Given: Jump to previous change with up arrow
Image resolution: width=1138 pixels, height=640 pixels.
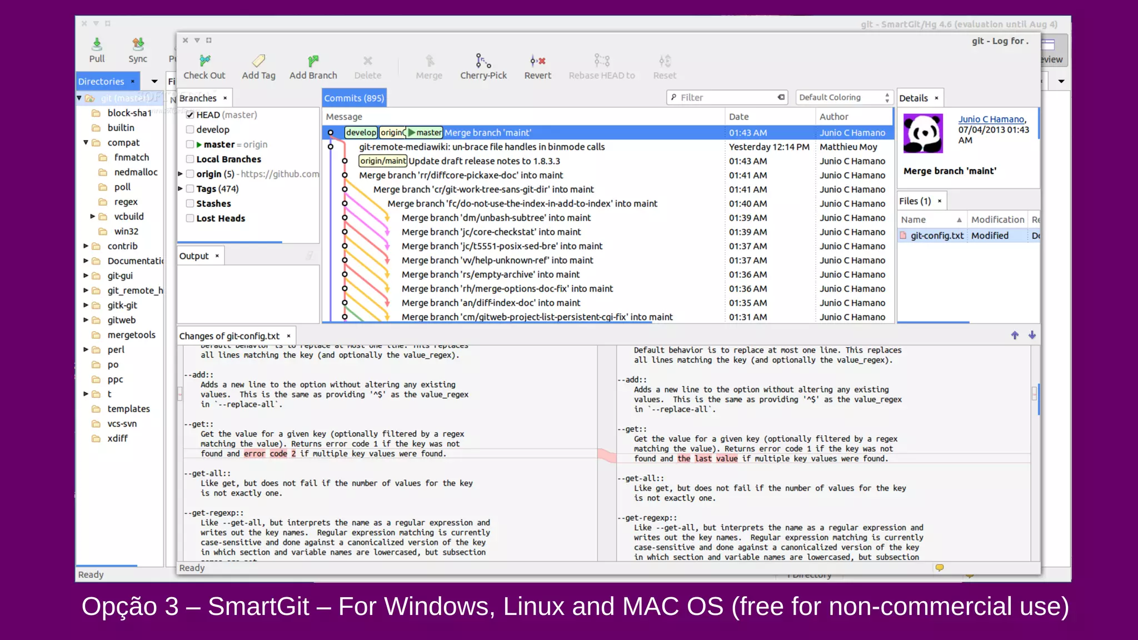Looking at the screenshot, I should coord(1015,335).
